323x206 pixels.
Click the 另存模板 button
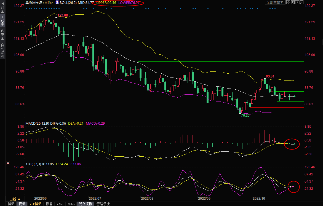(x=85, y=204)
